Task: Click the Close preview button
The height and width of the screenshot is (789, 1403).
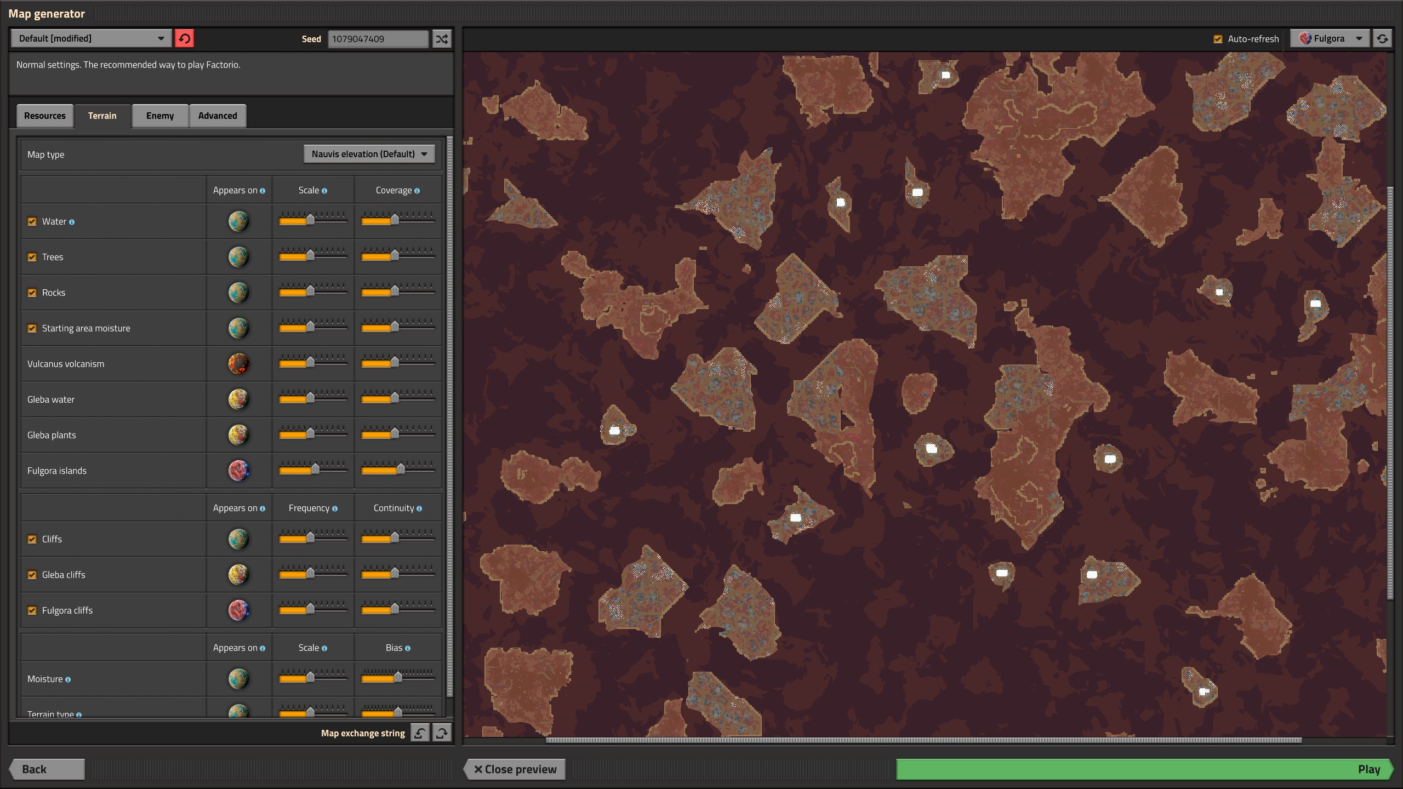Action: pos(515,769)
